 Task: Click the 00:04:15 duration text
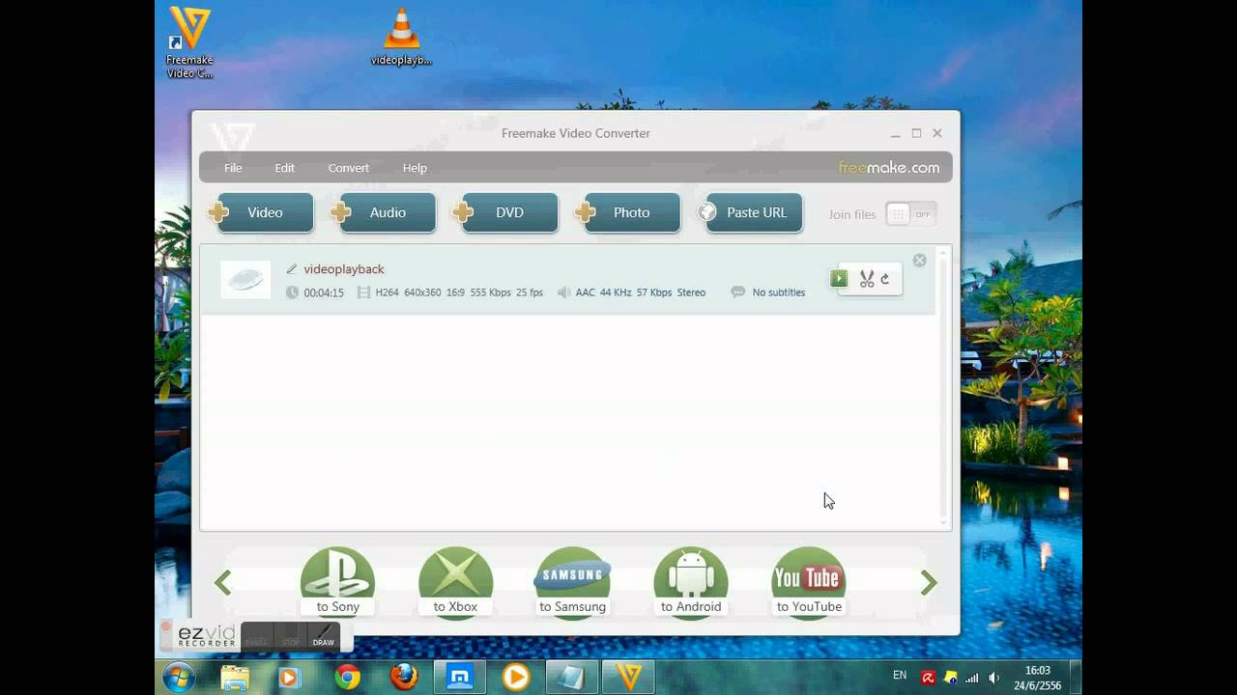coord(324,292)
